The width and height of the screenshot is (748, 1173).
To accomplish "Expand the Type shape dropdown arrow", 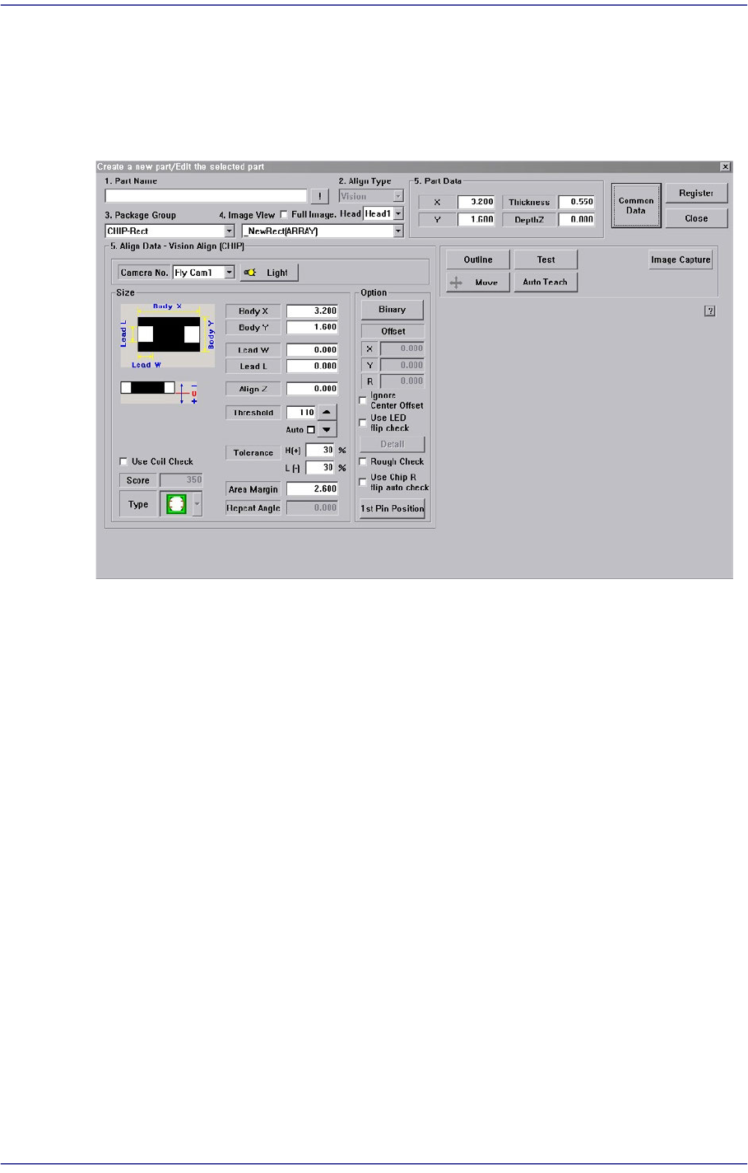I will (196, 504).
